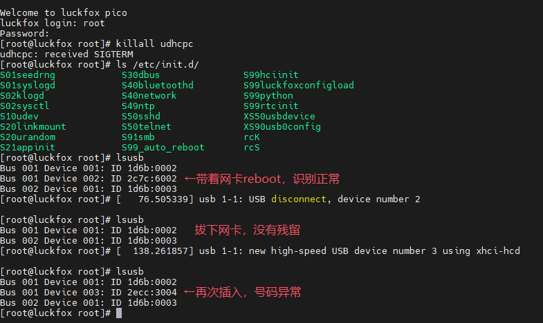Click the xhci-hcd text in kernel message
This screenshot has height=323, width=543.
pyautogui.click(x=498, y=251)
